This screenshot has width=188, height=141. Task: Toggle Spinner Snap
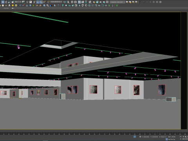click(x=45, y=2)
